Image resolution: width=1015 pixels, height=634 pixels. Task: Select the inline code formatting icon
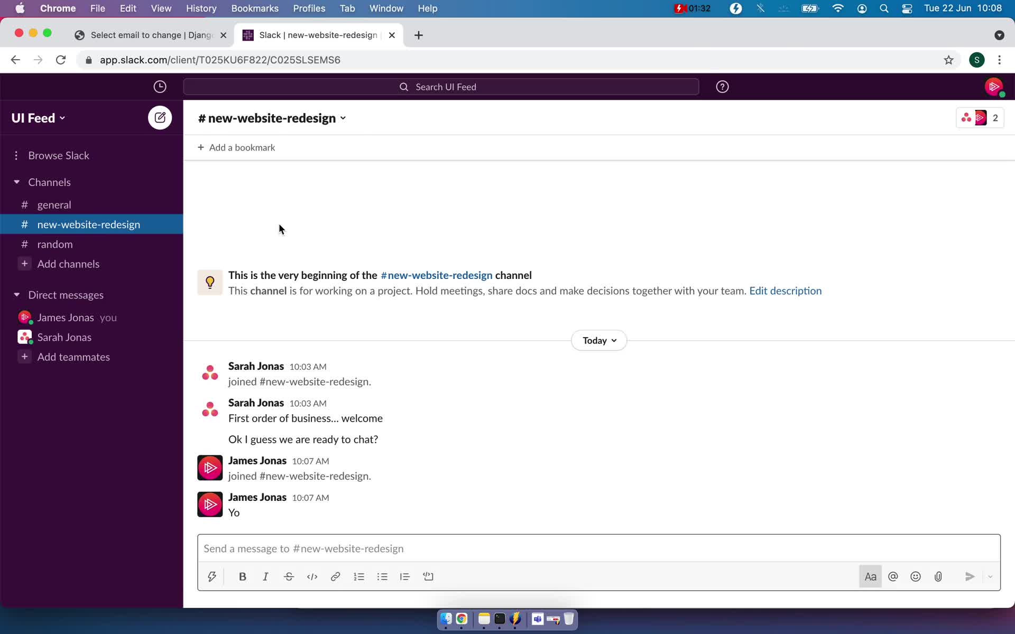[312, 576]
